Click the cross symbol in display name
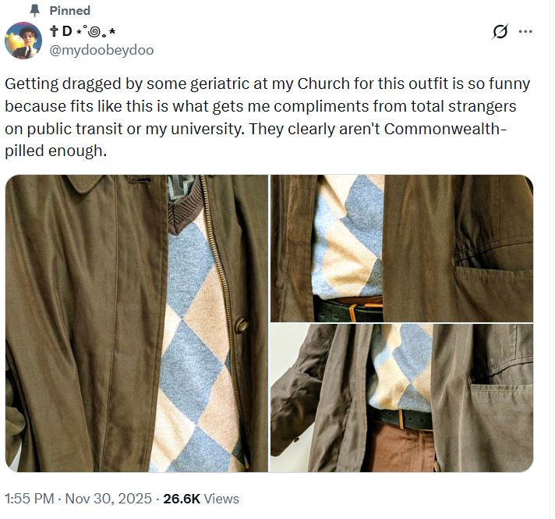This screenshot has height=519, width=555. [x=54, y=31]
